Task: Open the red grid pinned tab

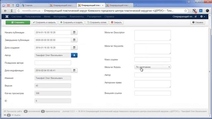Action: pos(8,5)
